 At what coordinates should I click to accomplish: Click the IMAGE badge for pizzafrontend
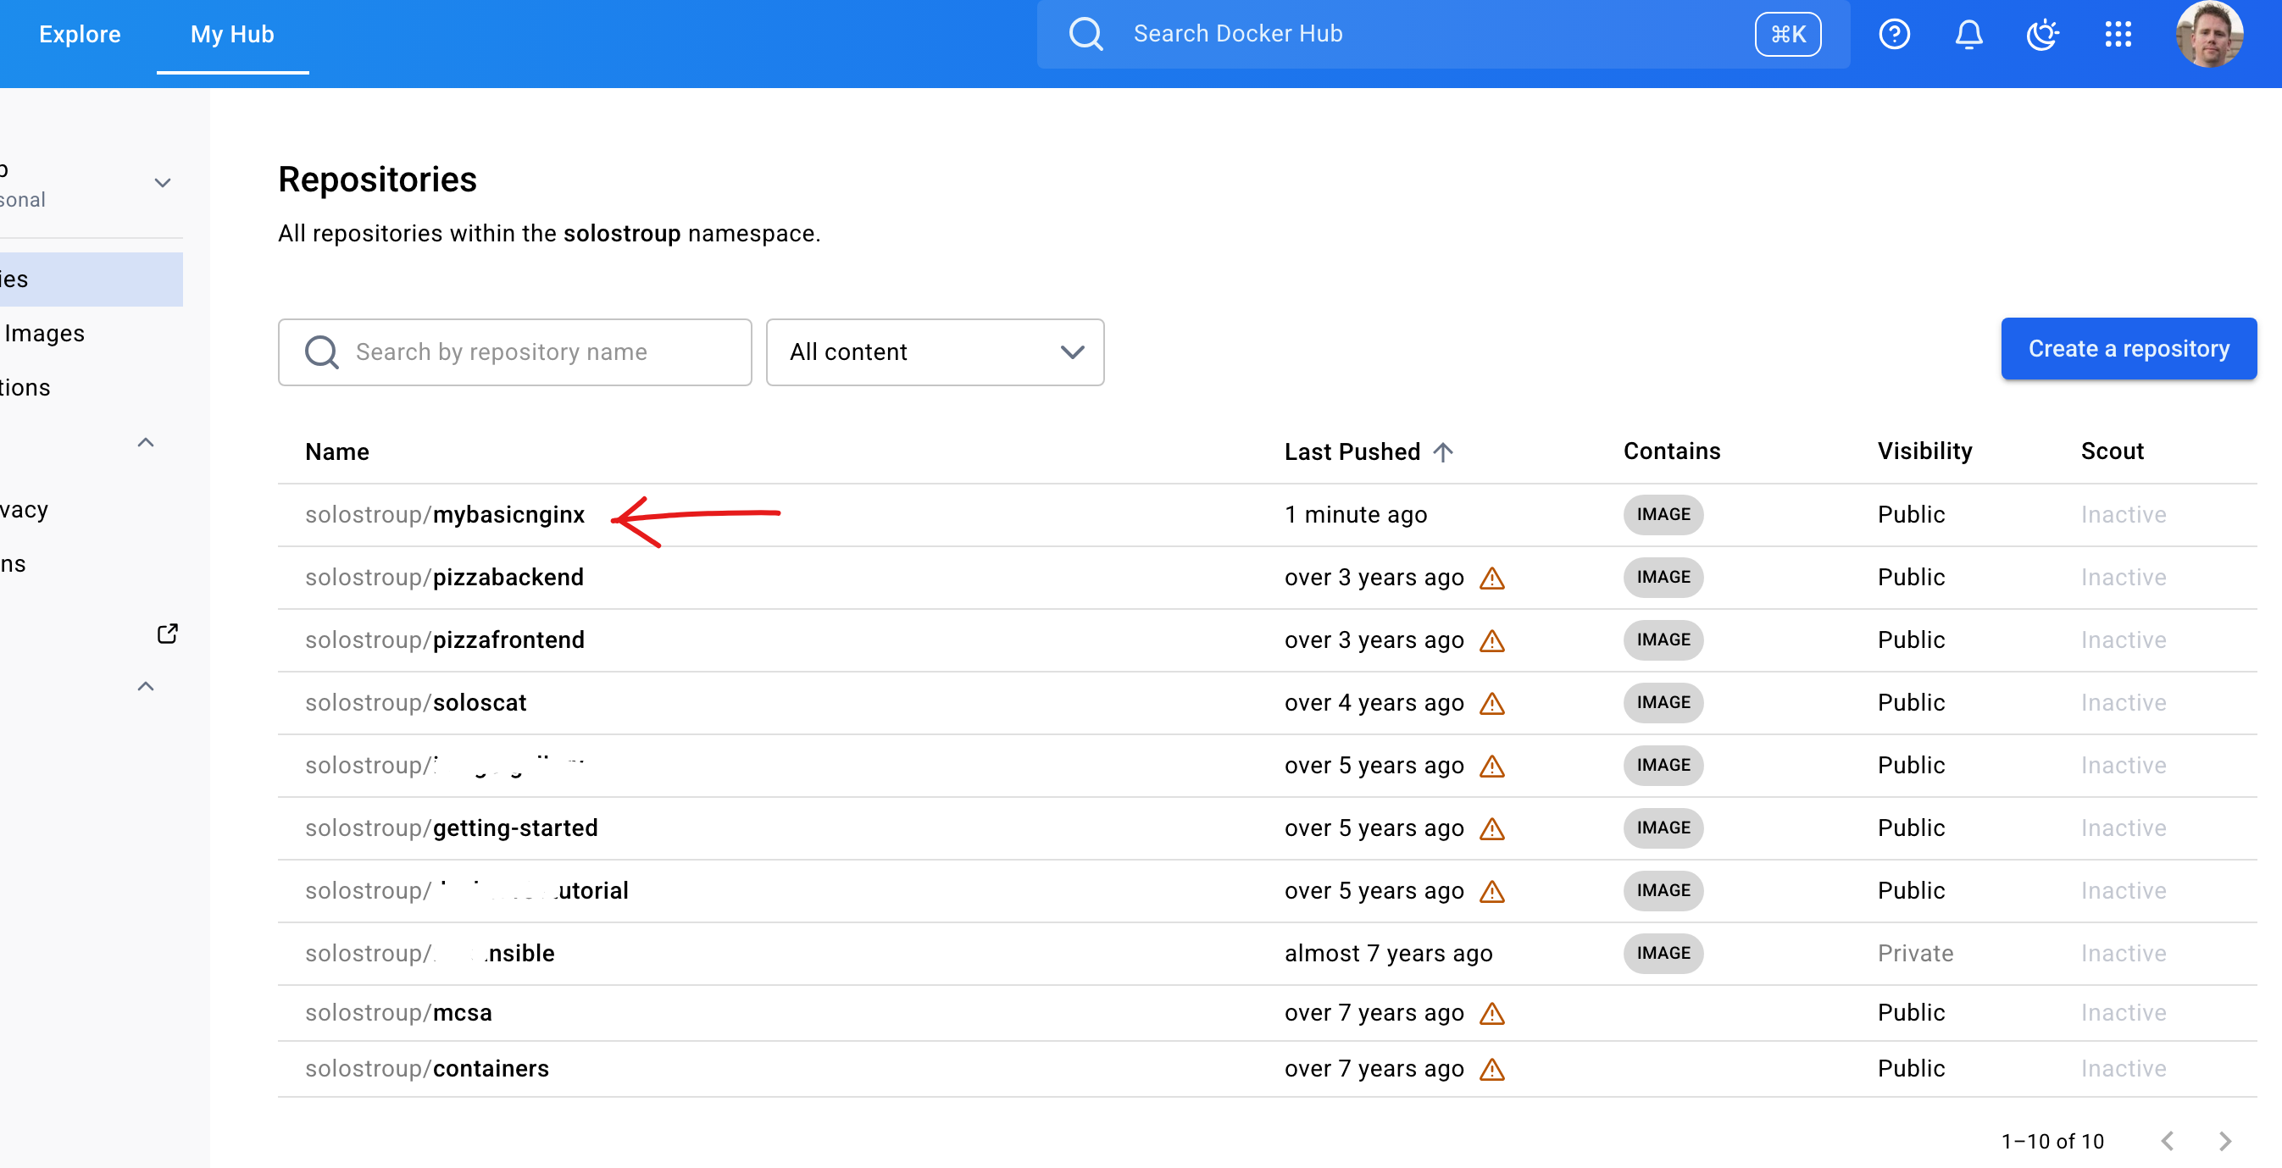(1663, 640)
